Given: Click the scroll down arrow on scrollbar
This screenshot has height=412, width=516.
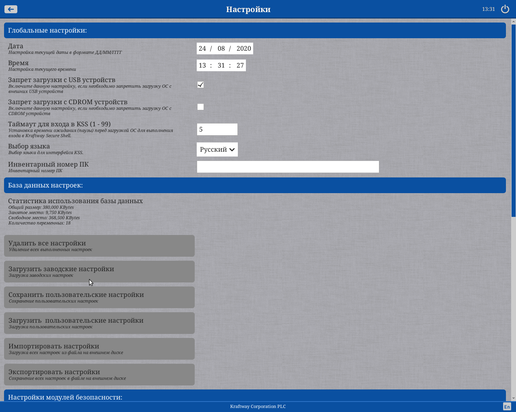Looking at the screenshot, I should point(513,398).
